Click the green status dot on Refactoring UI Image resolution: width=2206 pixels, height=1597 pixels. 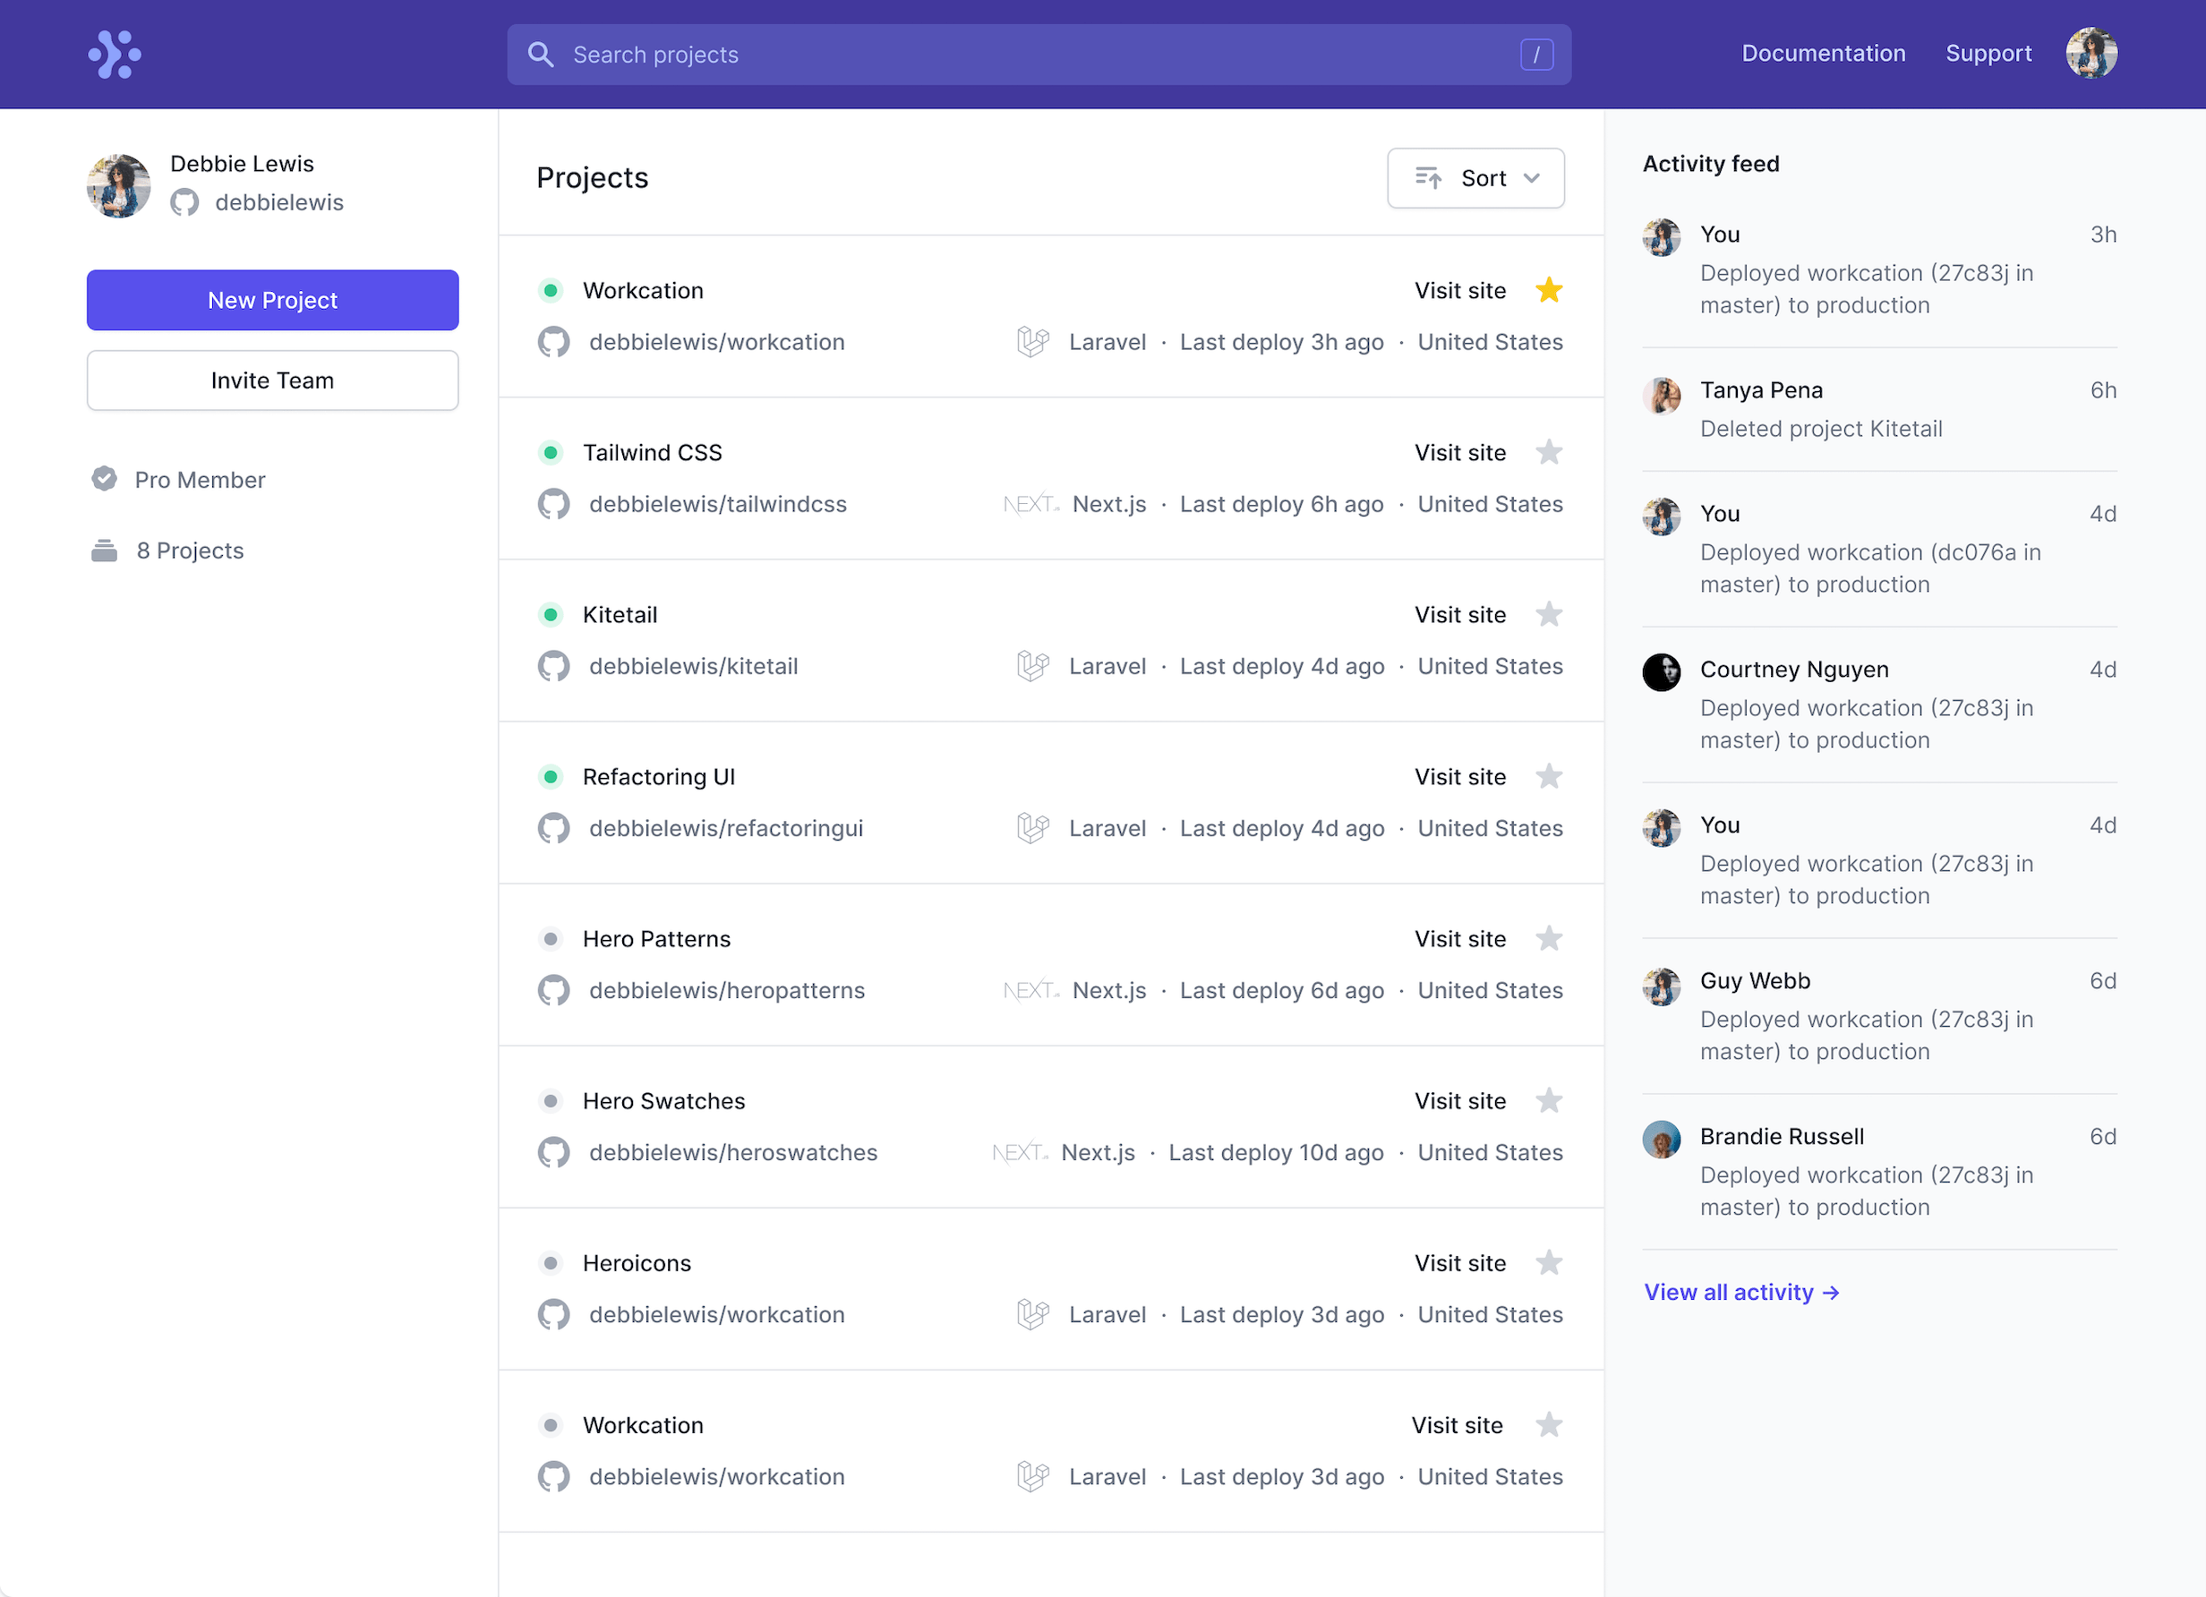(x=552, y=776)
